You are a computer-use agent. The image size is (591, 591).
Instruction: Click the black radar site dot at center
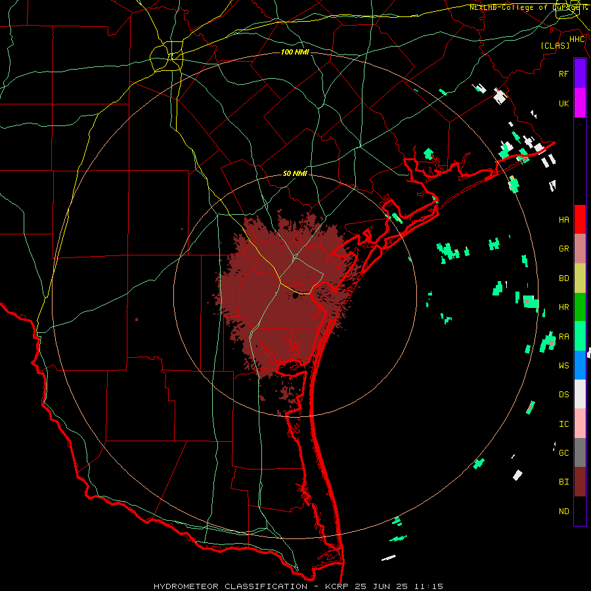point(295,296)
